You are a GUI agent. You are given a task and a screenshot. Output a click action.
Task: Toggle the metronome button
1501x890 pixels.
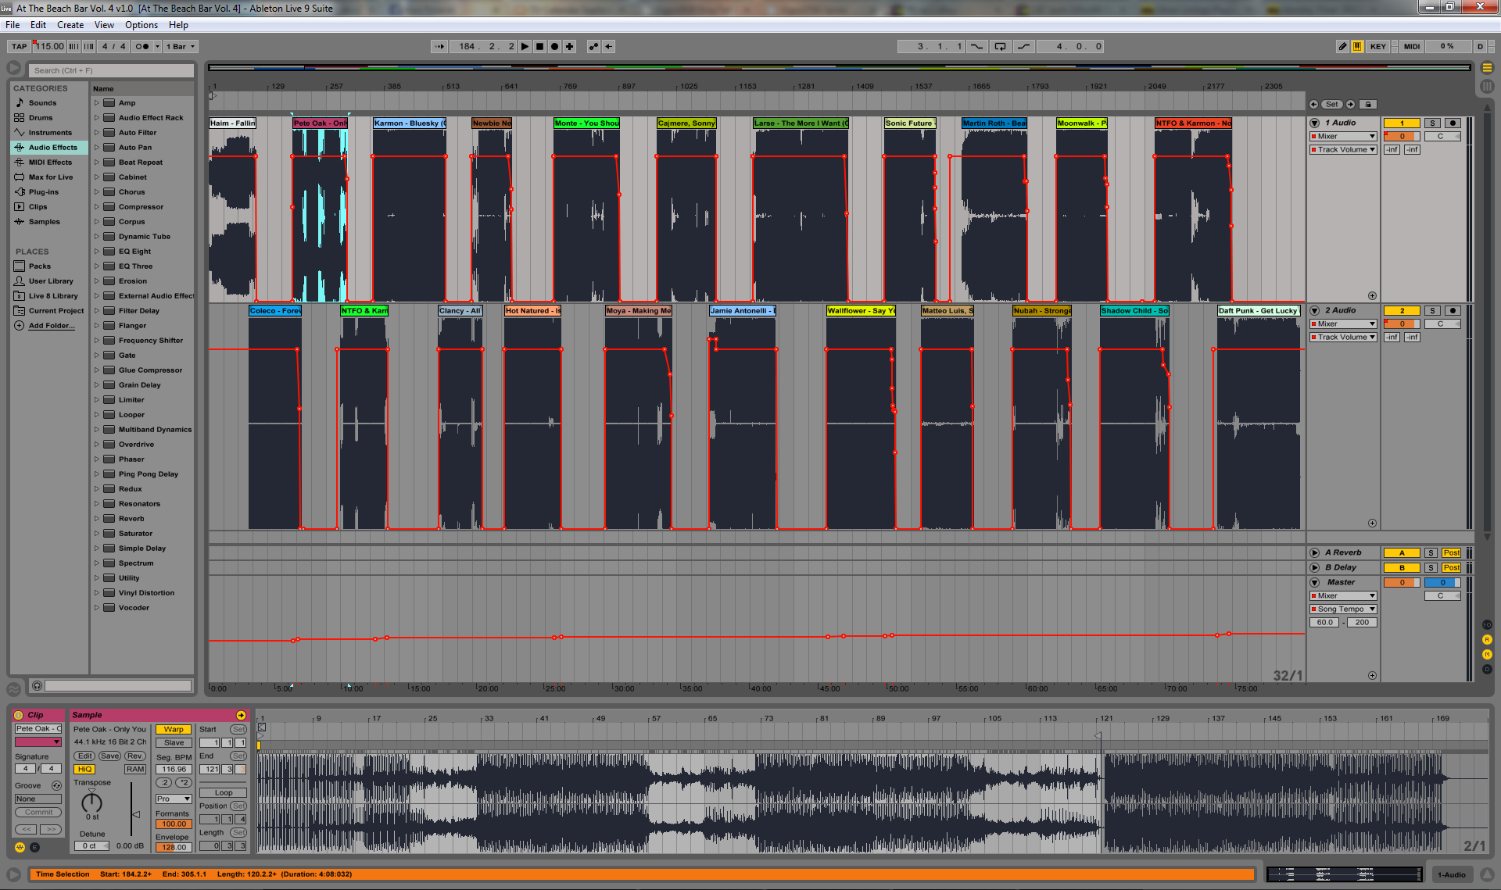[142, 47]
